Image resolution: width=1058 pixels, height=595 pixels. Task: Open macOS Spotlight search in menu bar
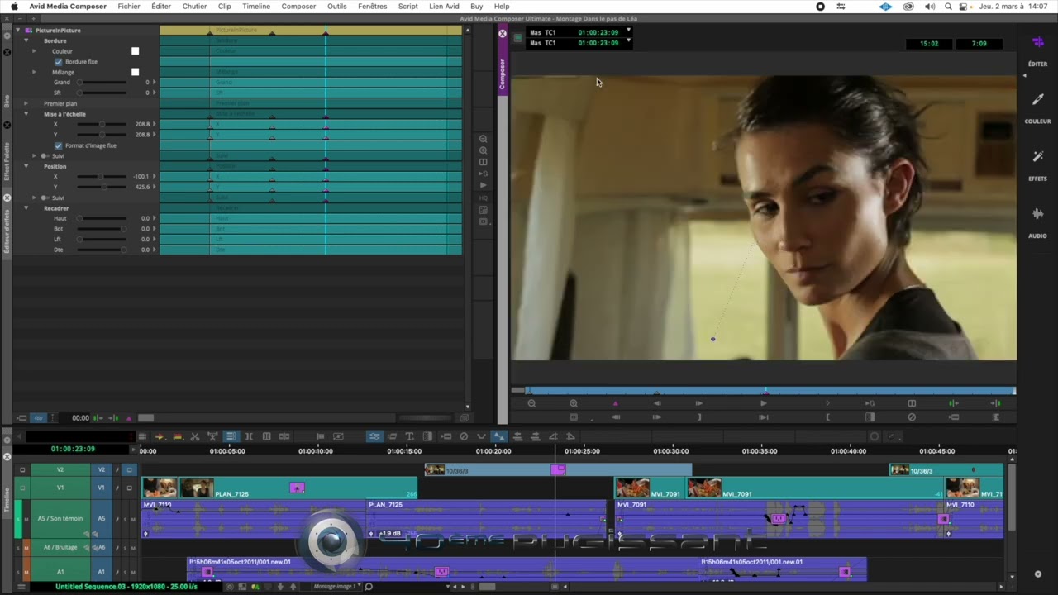click(948, 6)
